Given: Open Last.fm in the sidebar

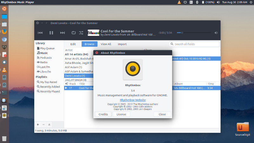Looking at the screenshot, I should click(x=43, y=67).
